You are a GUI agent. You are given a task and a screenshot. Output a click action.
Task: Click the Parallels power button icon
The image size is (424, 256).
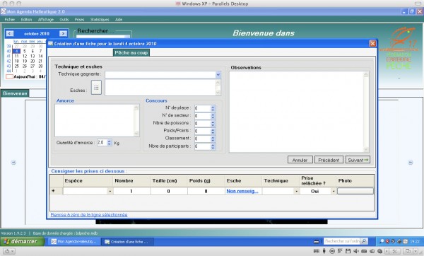pos(7,251)
